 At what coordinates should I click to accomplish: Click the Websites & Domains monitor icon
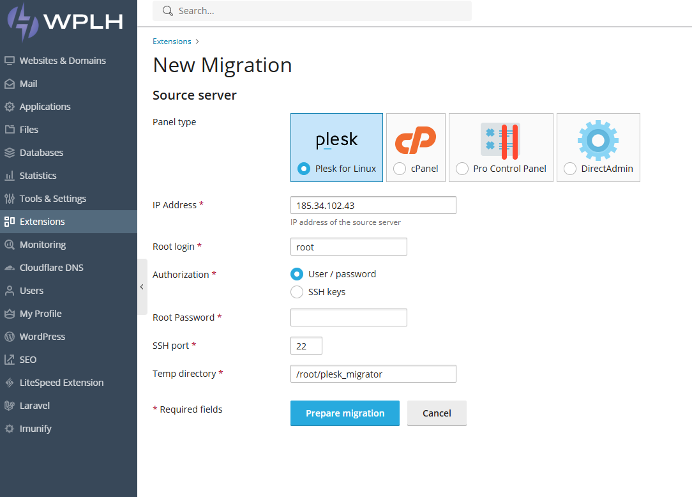click(x=10, y=61)
